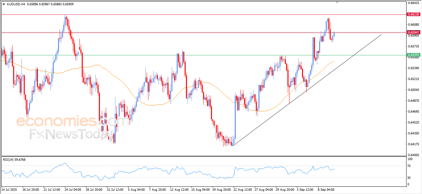Click the RSI scale value 30

click(409, 178)
